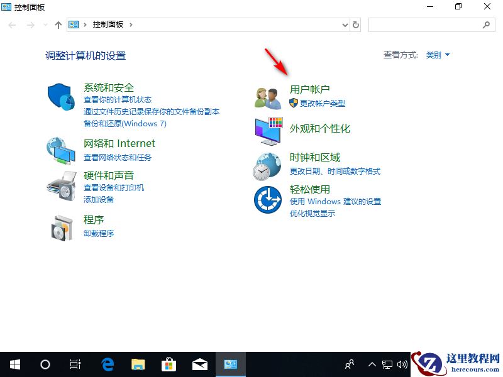This screenshot has width=503, height=377.
Task: Click the 用户帐户 people icon
Action: 267,96
